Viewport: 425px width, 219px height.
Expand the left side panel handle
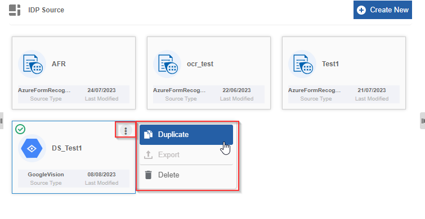coord(1,121)
